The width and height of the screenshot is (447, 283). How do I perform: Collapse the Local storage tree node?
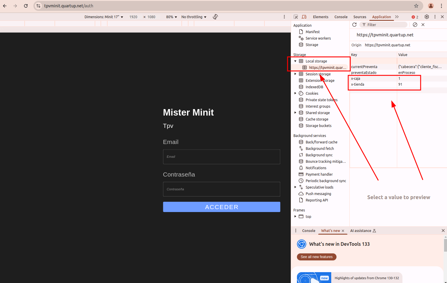(295, 61)
